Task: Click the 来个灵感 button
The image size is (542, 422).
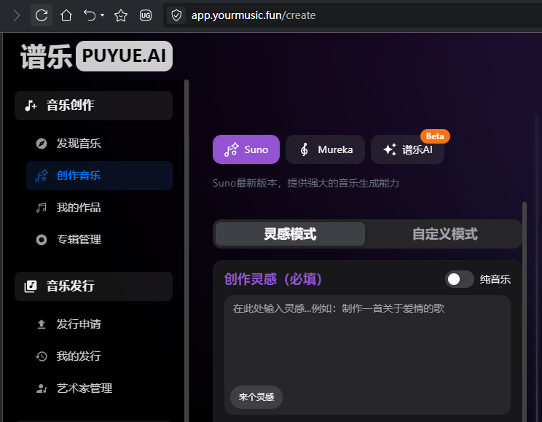Action: tap(256, 396)
